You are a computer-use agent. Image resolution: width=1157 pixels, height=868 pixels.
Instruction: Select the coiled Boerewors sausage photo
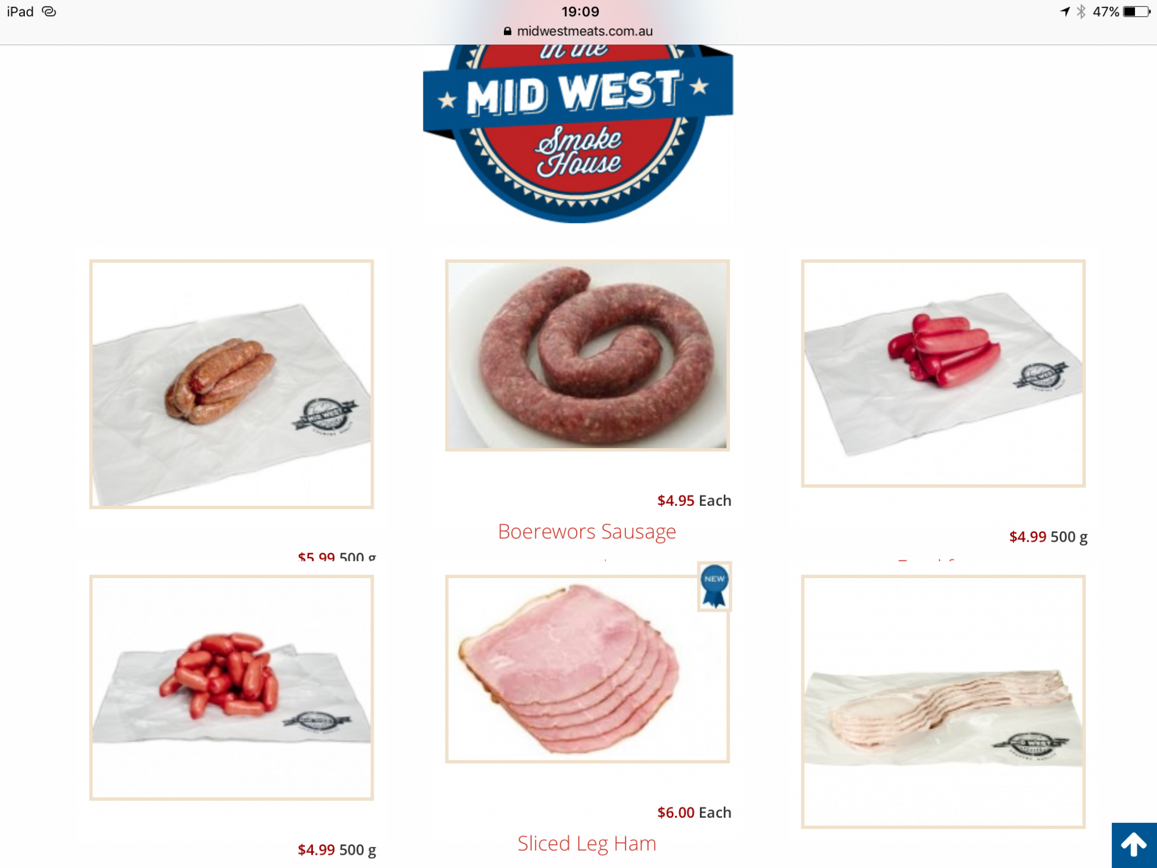point(587,355)
